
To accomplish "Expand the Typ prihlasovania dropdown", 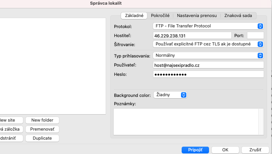I will (208, 55).
